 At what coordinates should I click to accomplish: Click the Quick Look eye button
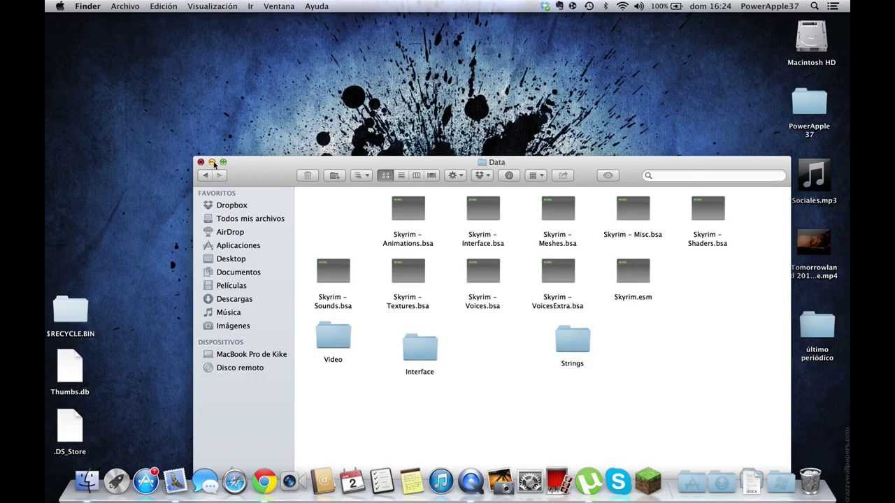608,175
